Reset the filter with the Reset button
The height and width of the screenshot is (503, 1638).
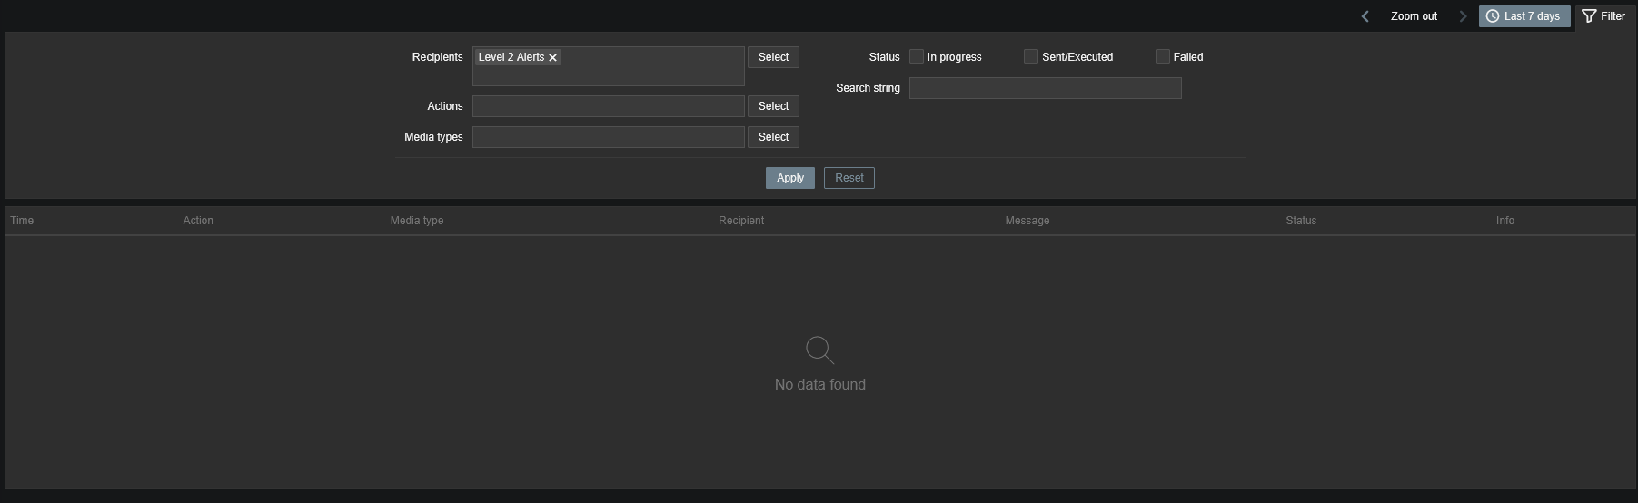point(849,178)
